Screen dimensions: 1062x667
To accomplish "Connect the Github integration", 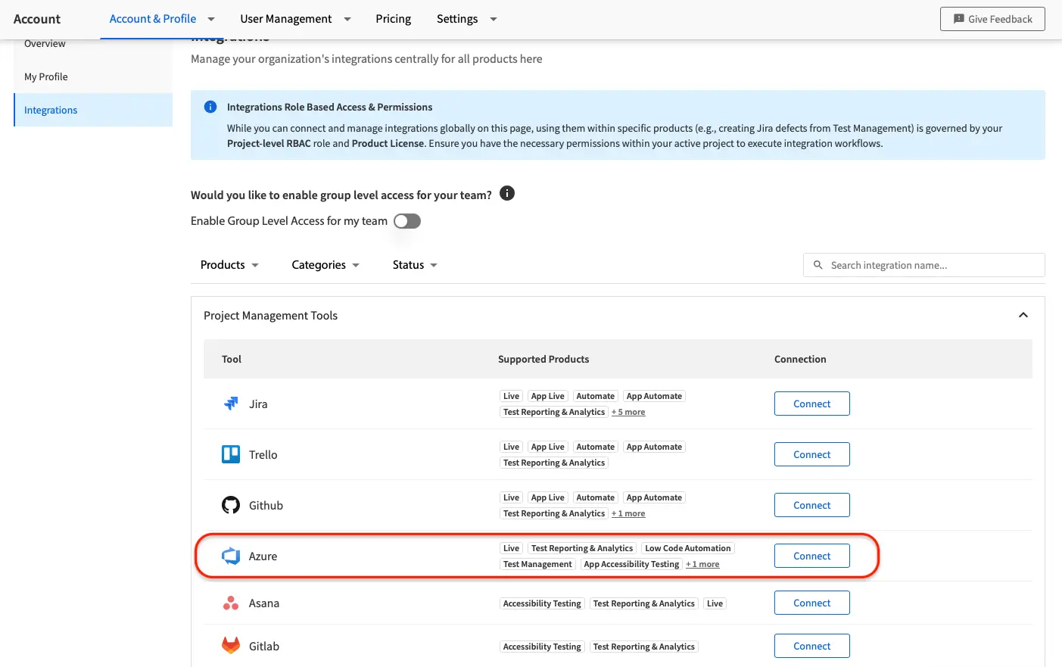I will click(812, 505).
